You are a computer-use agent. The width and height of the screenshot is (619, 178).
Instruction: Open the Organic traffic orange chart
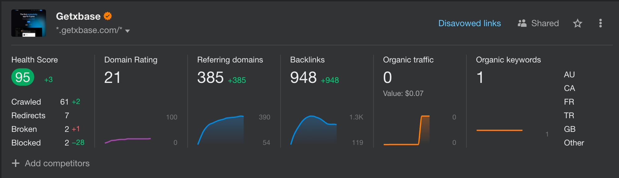tap(407, 130)
